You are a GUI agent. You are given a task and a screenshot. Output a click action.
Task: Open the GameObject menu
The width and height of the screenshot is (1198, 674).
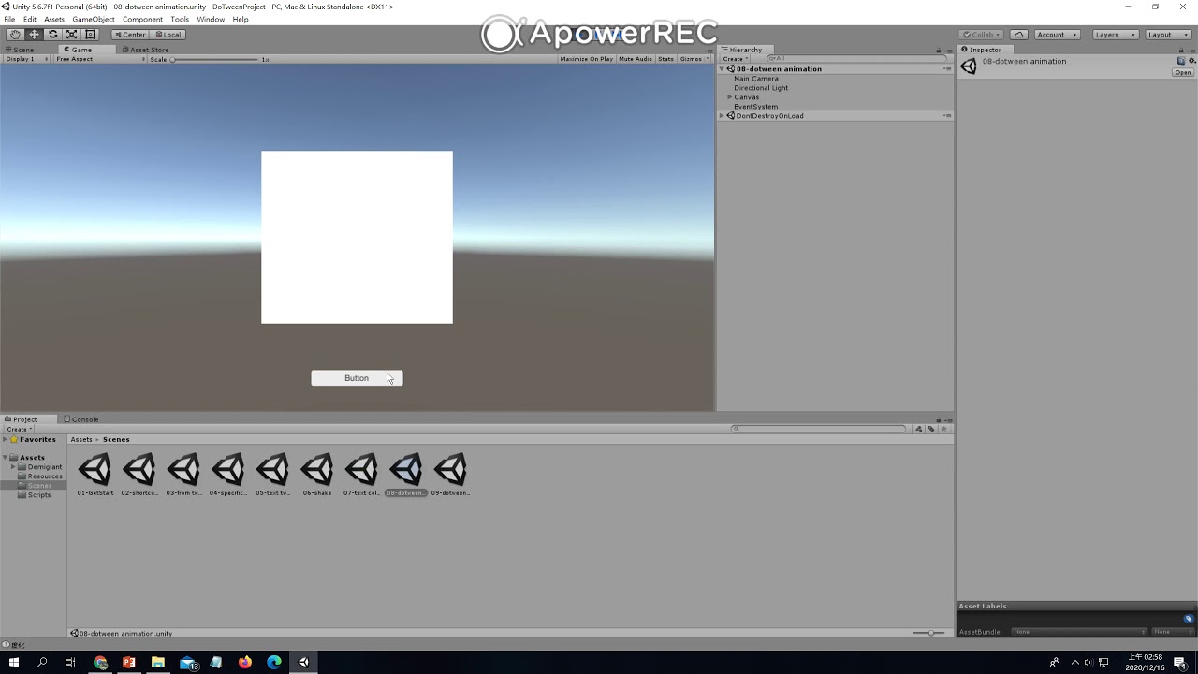[x=94, y=20]
